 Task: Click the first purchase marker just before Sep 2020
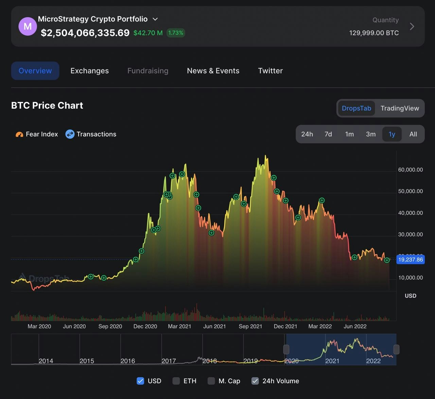coord(91,277)
